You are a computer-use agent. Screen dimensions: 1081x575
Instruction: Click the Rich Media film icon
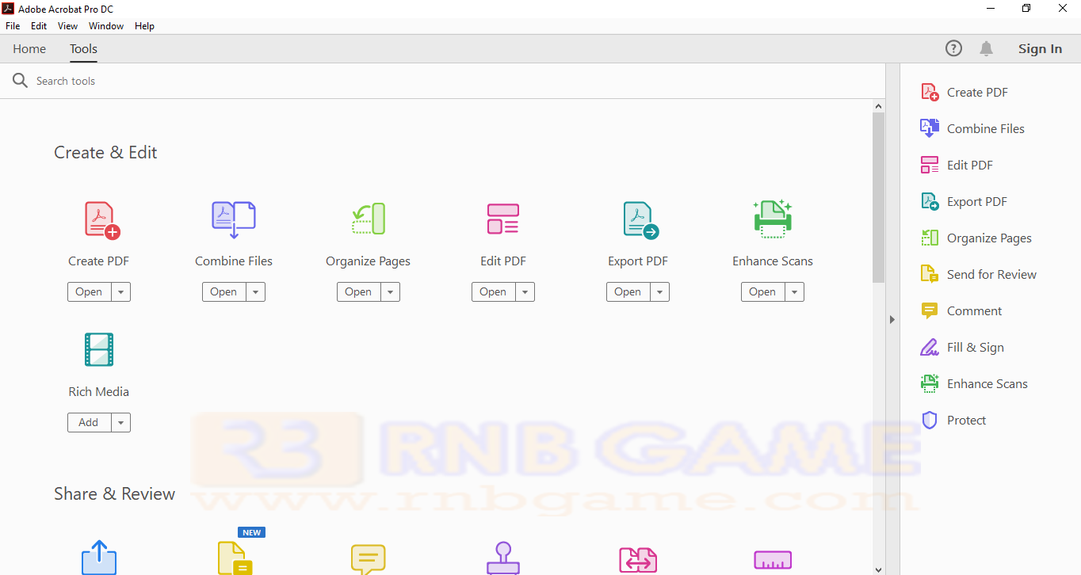pyautogui.click(x=99, y=349)
